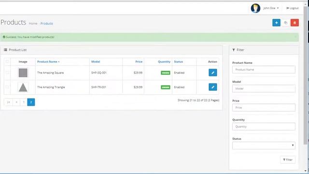The width and height of the screenshot is (309, 174).
Task: Go to Home breadcrumb link
Action: 33,24
